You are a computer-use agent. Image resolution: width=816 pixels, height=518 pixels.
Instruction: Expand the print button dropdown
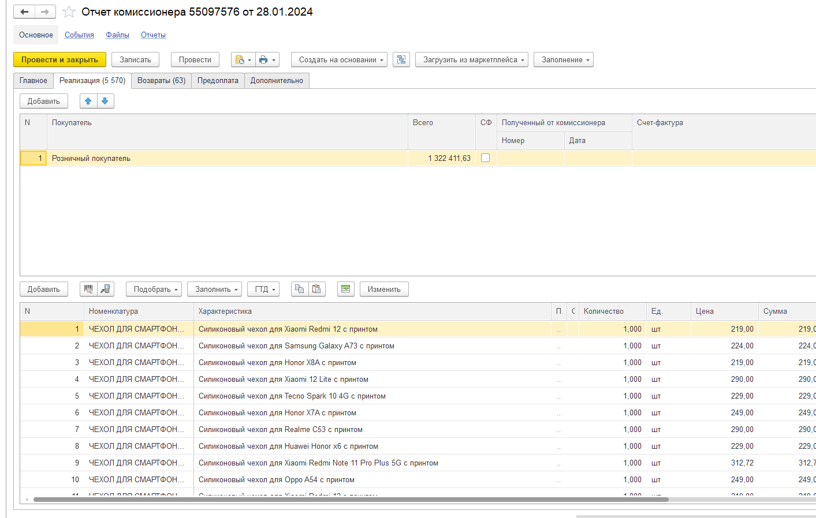tap(267, 59)
